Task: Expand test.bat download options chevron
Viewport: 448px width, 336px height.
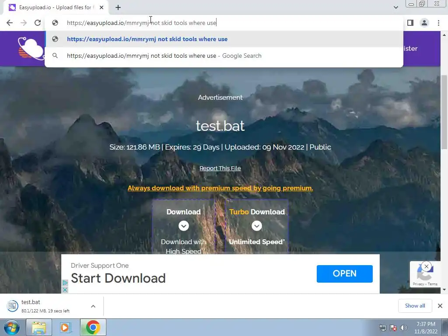Action: [93, 306]
